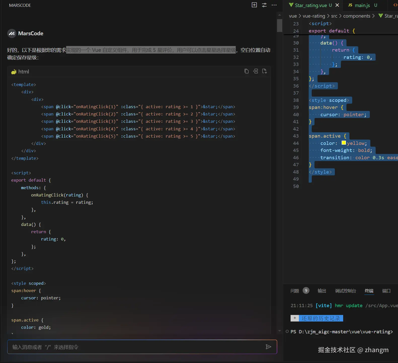This screenshot has height=363, width=398.
Task: Open the 问题 problems tab
Action: (x=295, y=291)
